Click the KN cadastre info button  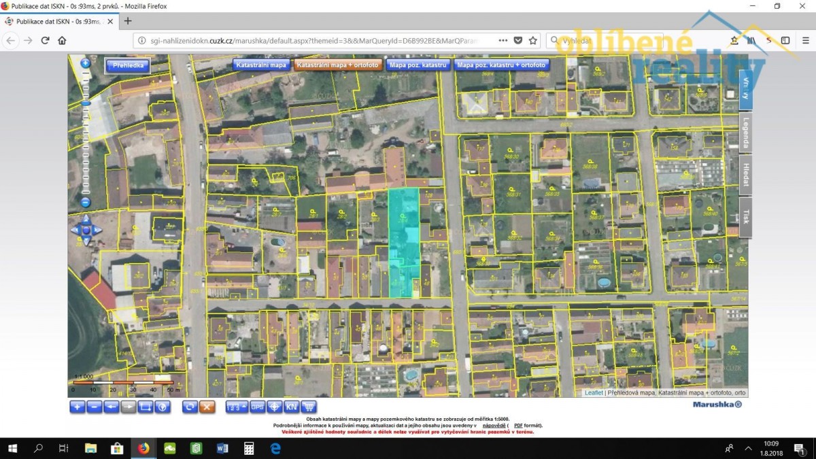pos(291,407)
